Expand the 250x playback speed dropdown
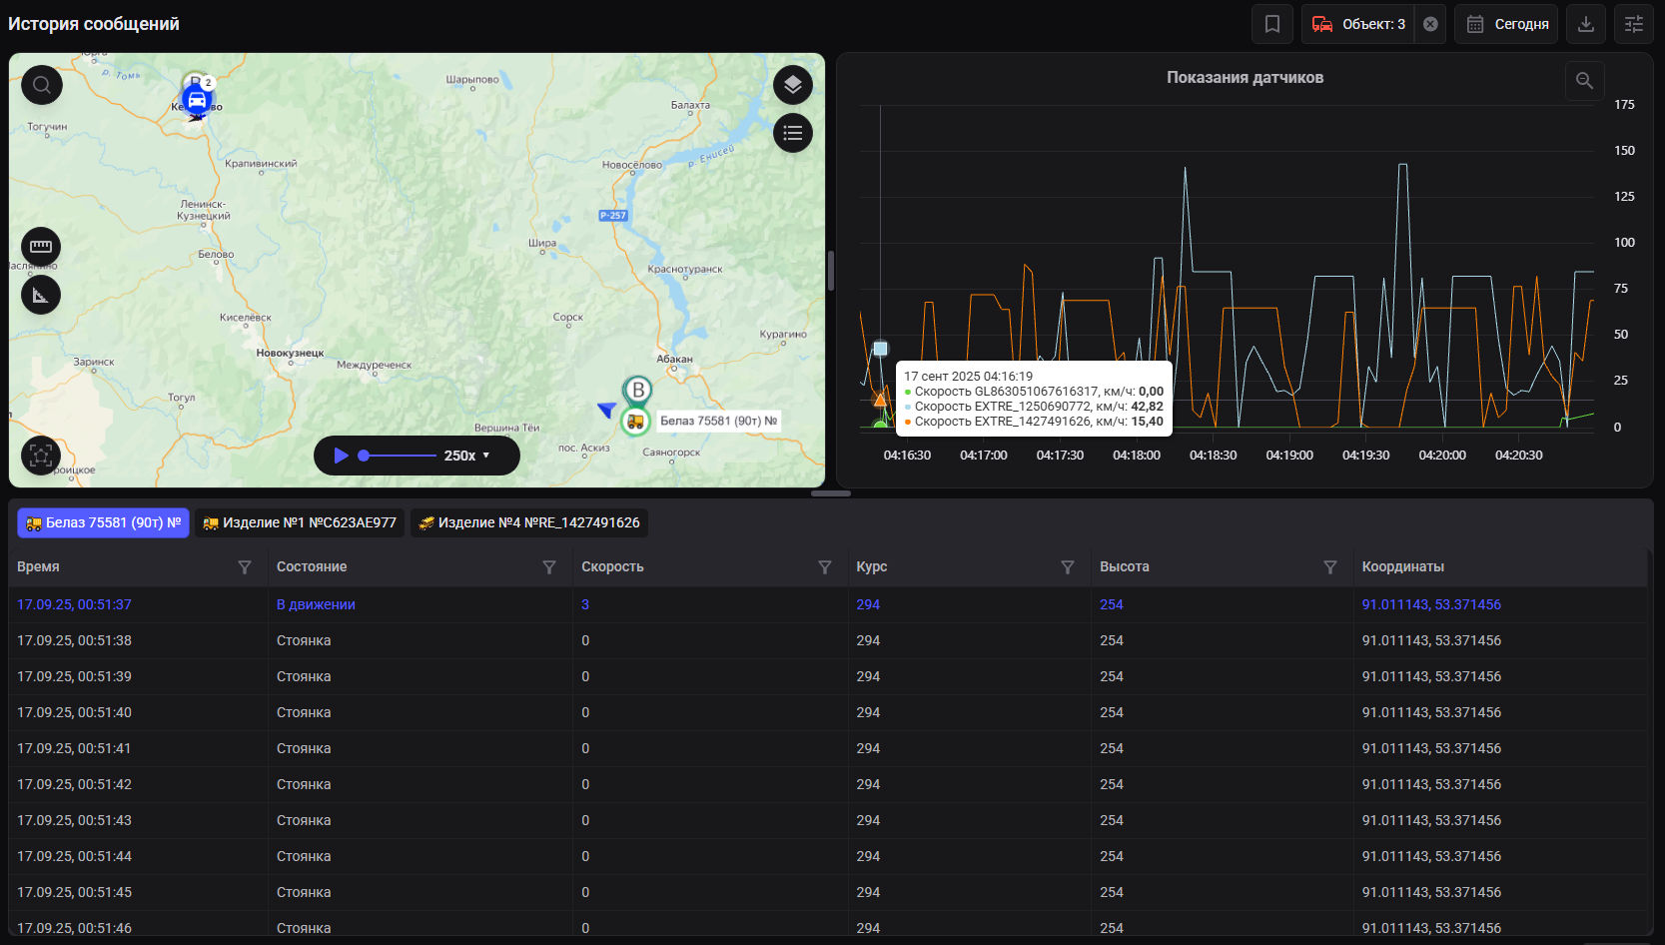The width and height of the screenshot is (1665, 945). click(467, 456)
